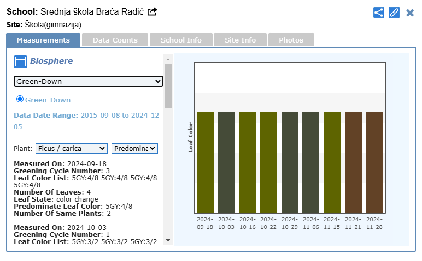
Task: Switch to the Data Counts tab
Action: point(115,40)
